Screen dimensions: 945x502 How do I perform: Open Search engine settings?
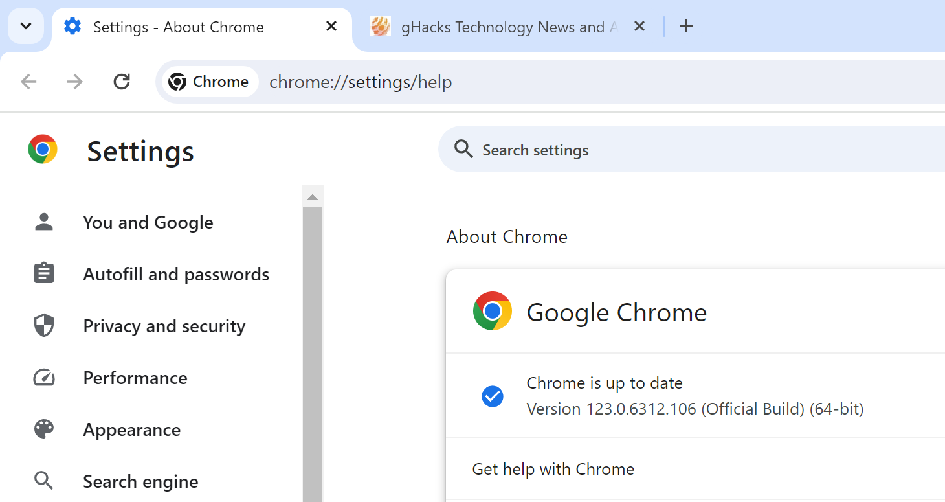pyautogui.click(x=140, y=481)
